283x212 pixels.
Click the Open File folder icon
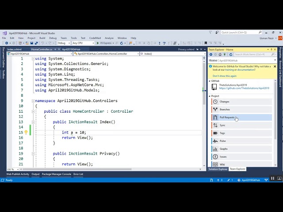[27, 43]
